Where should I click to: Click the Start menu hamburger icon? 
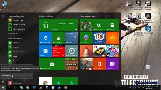pos(3,16)
